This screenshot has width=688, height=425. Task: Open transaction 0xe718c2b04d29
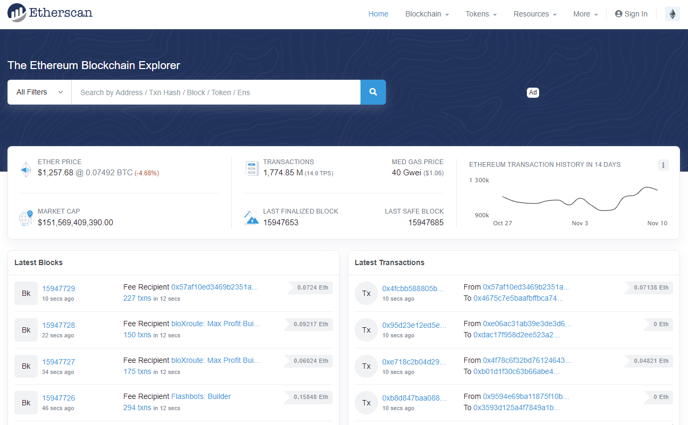coord(414,362)
